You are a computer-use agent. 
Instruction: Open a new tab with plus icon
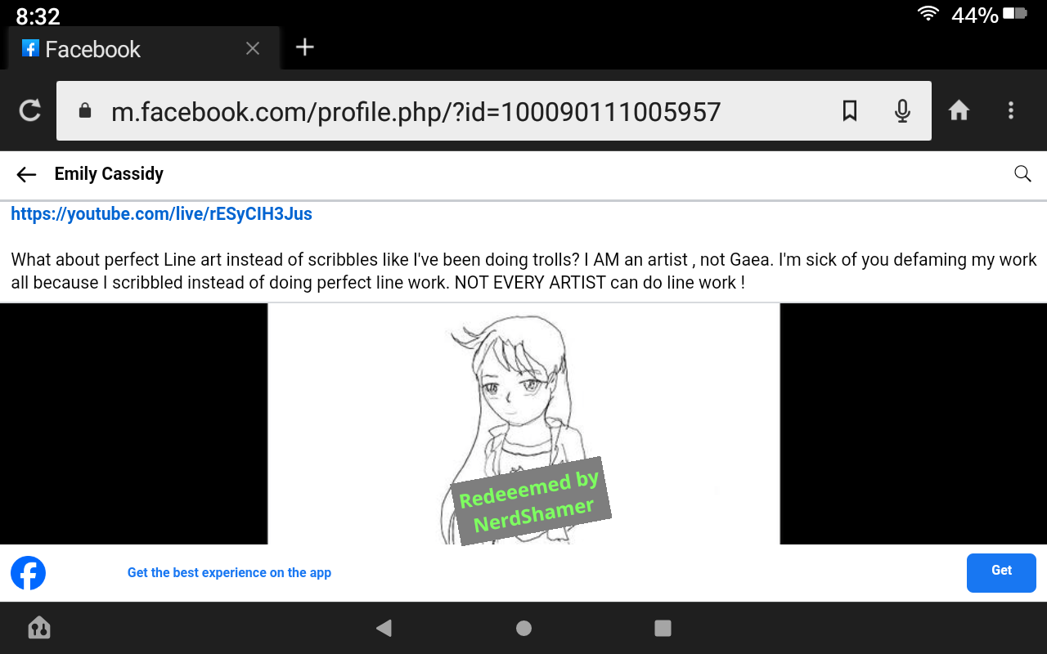pyautogui.click(x=305, y=47)
